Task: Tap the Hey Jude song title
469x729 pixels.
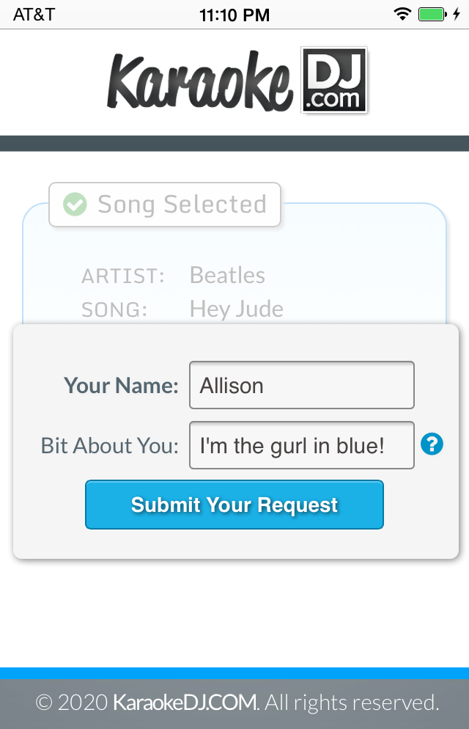Action: point(236,309)
